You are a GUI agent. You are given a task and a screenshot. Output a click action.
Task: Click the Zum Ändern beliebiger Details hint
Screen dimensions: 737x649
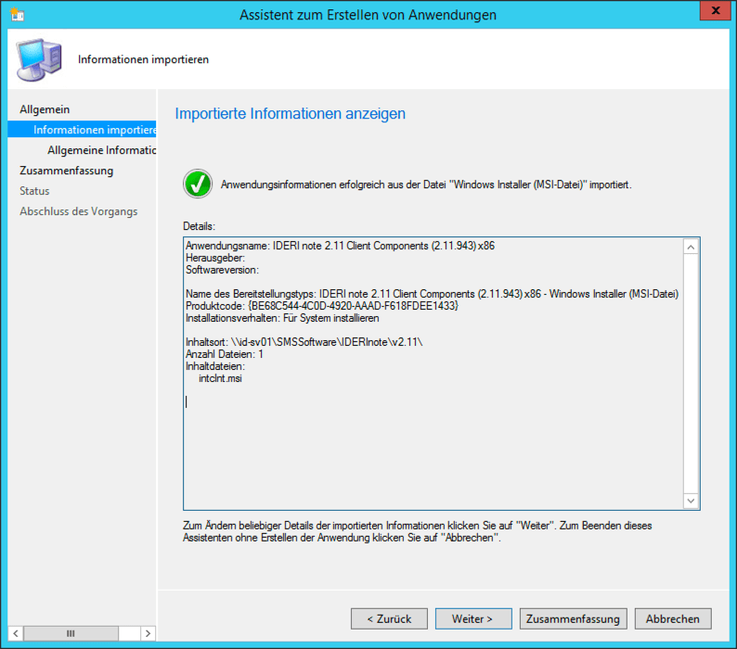pos(418,531)
